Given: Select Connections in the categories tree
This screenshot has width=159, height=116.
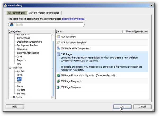Looking at the screenshot, I should click(23, 38).
